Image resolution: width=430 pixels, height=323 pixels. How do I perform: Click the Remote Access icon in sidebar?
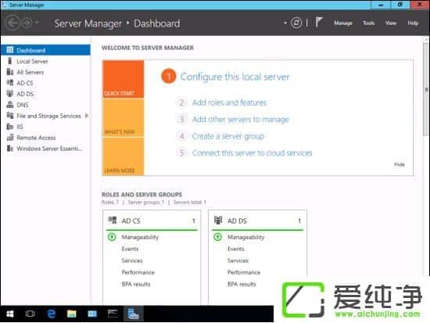pyautogui.click(x=10, y=138)
